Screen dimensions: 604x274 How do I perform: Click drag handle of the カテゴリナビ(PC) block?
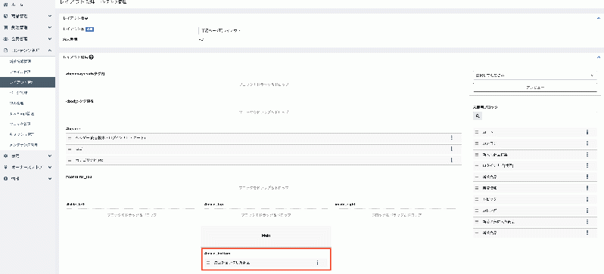70,160
